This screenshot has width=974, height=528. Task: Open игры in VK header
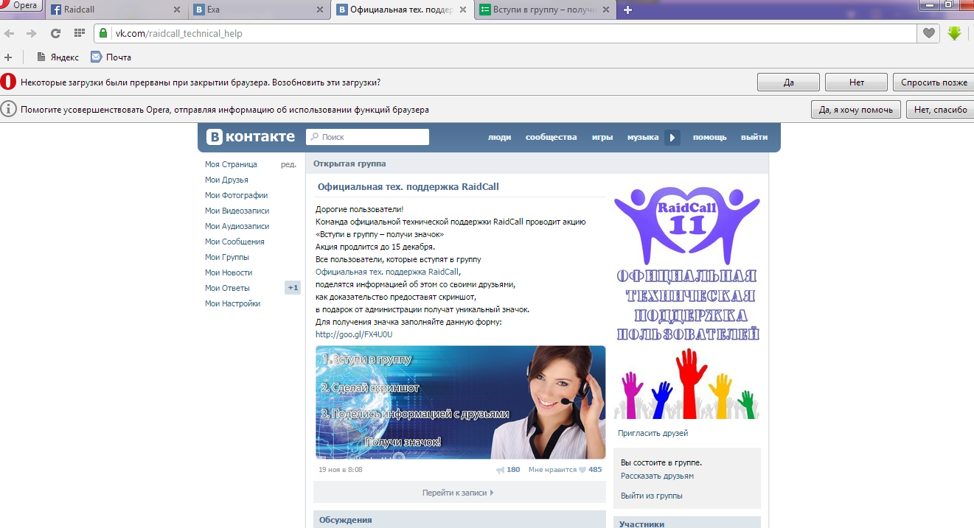click(x=602, y=137)
